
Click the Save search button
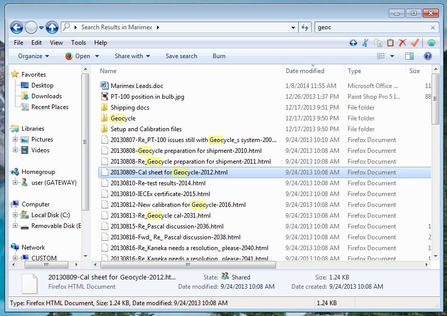181,56
